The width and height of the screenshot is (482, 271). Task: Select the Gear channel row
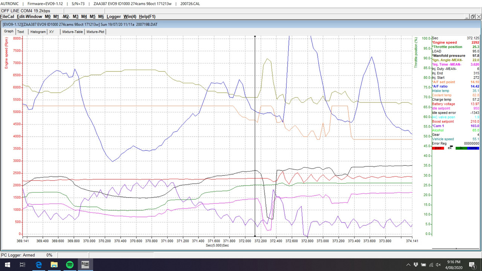click(455, 135)
